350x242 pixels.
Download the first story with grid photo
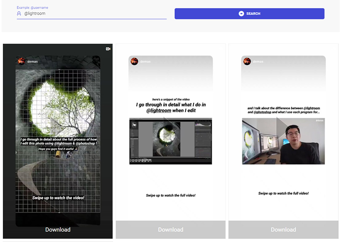(58, 229)
